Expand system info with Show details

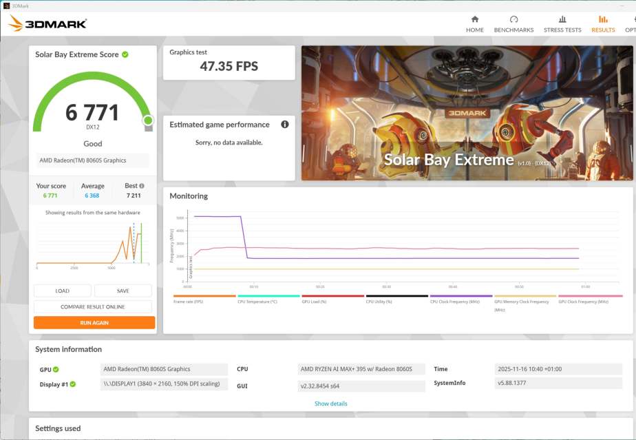click(330, 404)
